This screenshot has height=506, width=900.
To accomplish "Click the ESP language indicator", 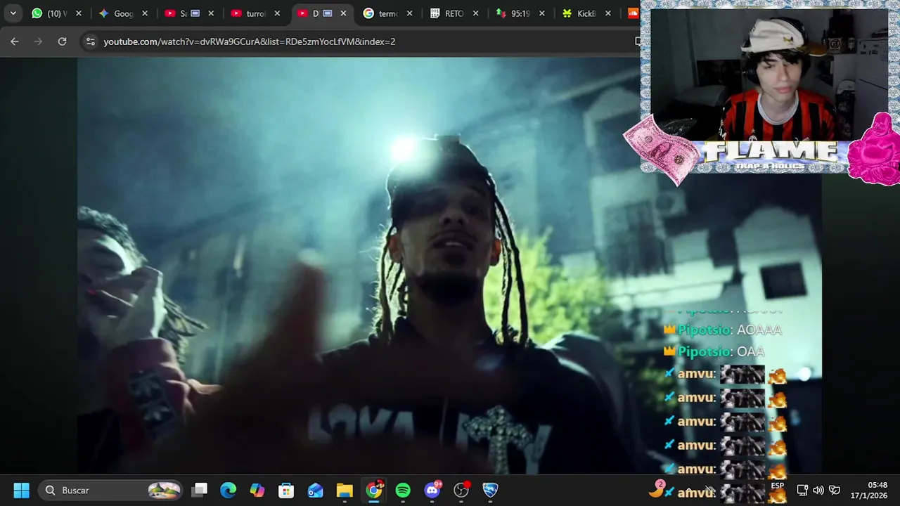I will tap(777, 486).
